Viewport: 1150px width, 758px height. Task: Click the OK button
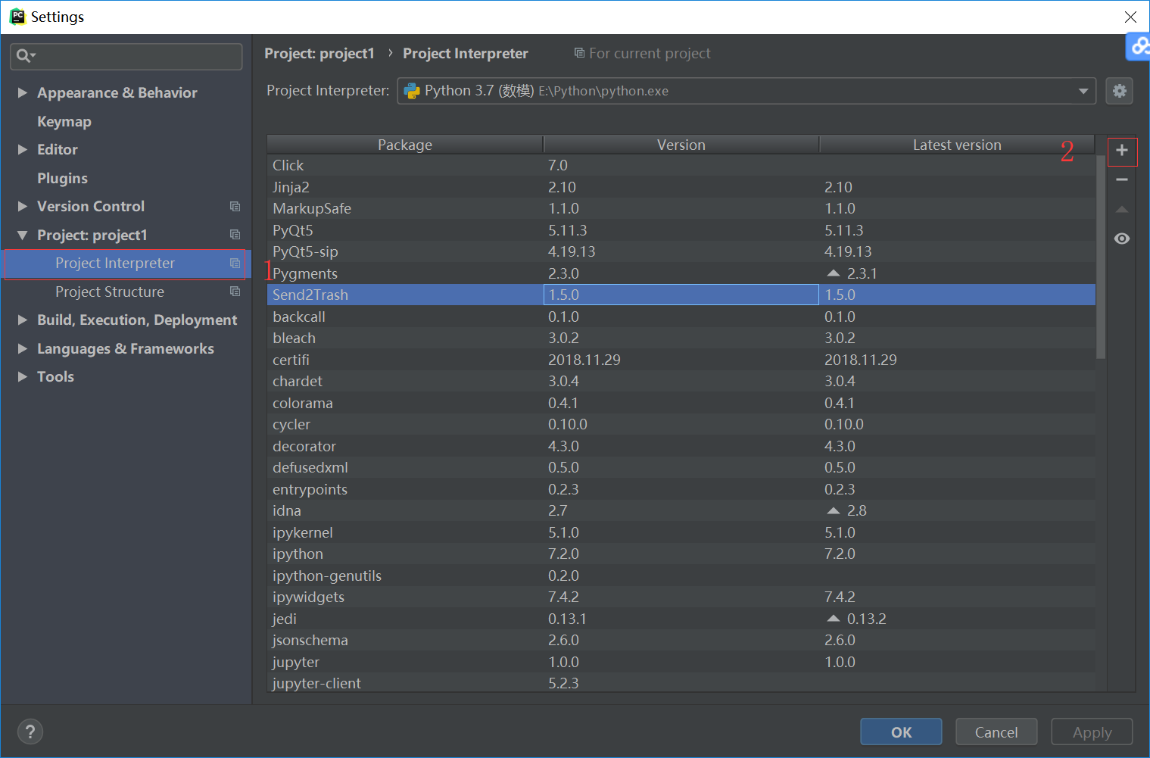tap(901, 731)
